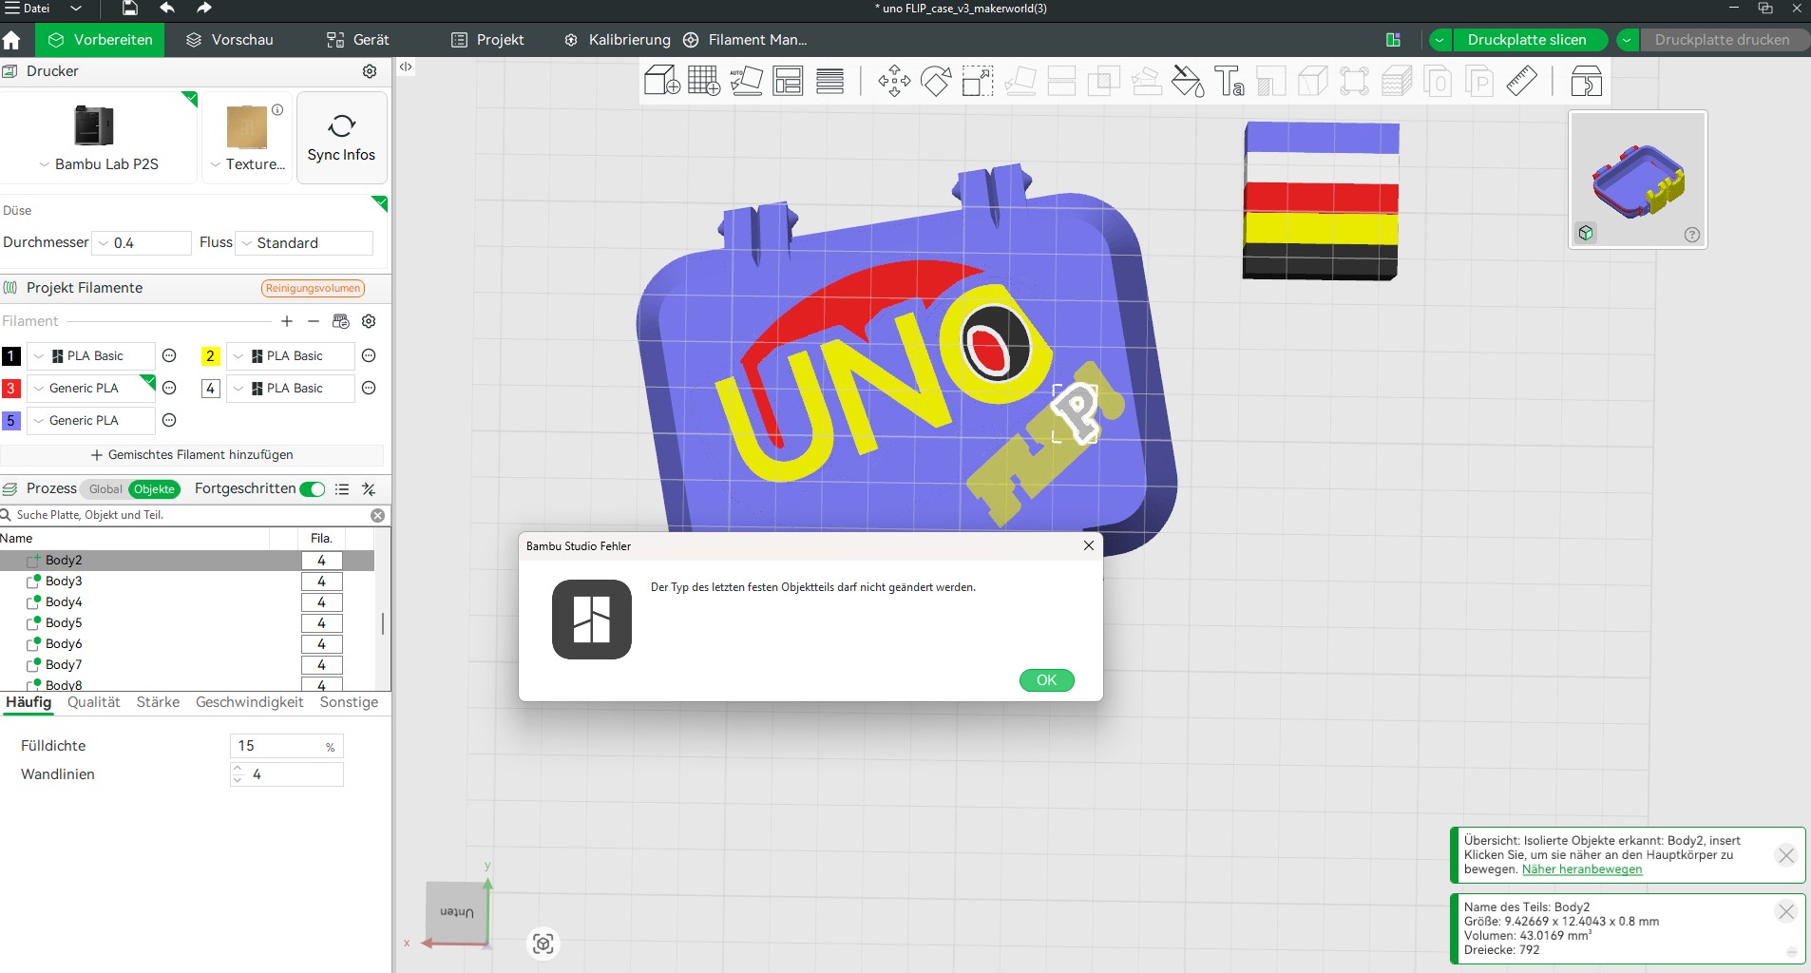
Task: Click the Add cube primitive toolbar icon
Action: point(661,81)
